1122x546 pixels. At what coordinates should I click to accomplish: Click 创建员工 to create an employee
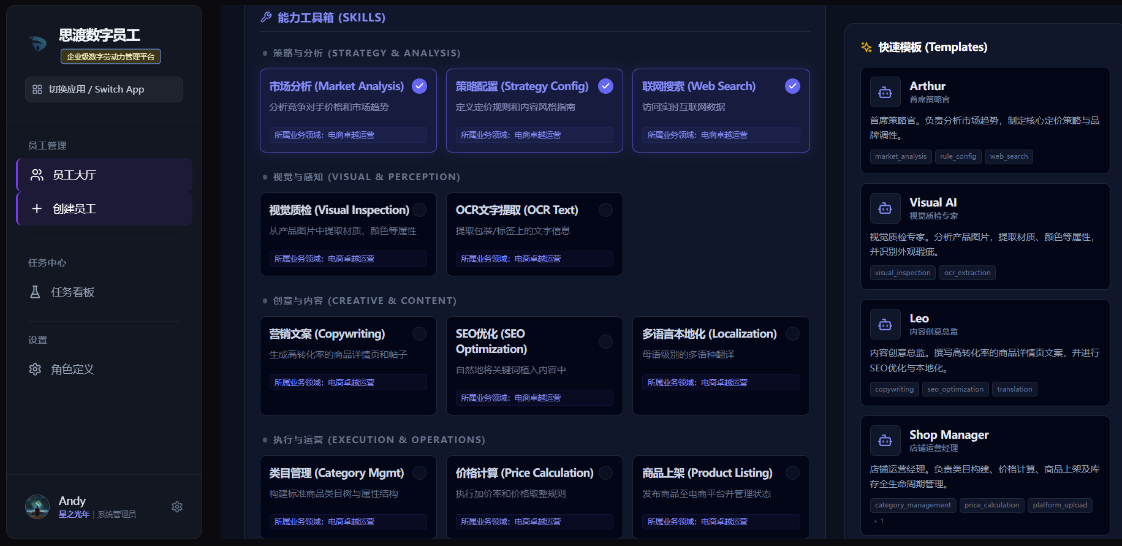click(104, 209)
